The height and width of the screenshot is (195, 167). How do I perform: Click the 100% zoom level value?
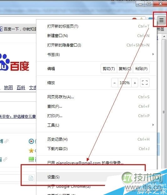coord(125,83)
